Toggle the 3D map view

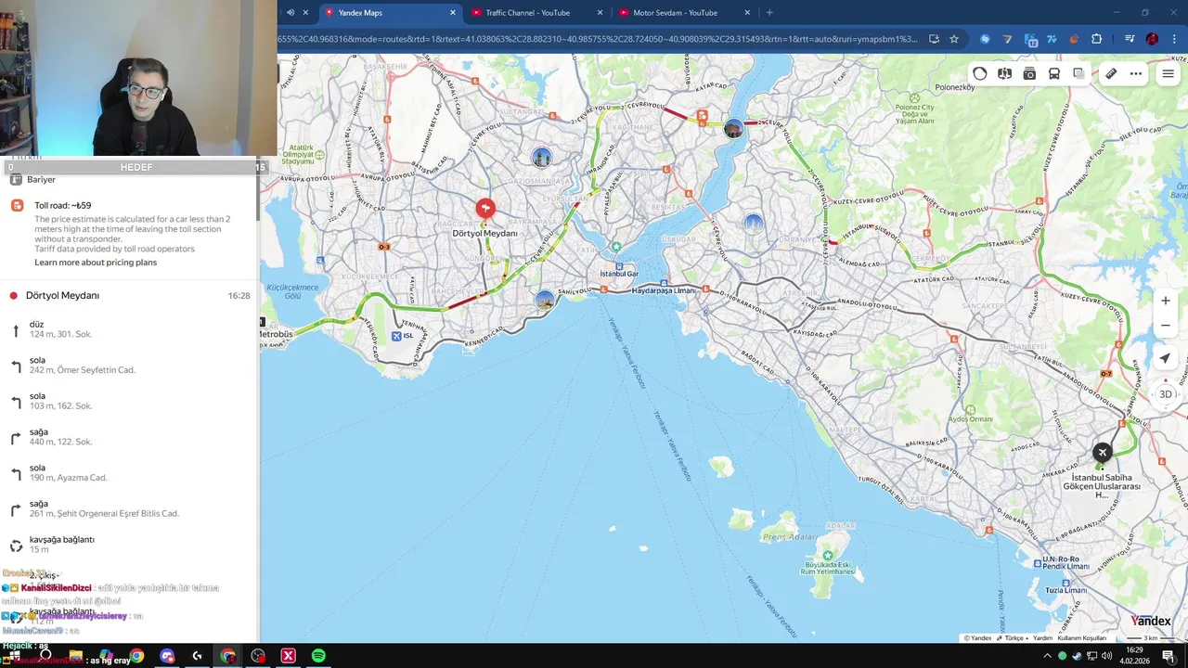[x=1166, y=394]
